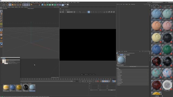
Task: Click Make Editable at the top of left palette
Action: (1, 8)
